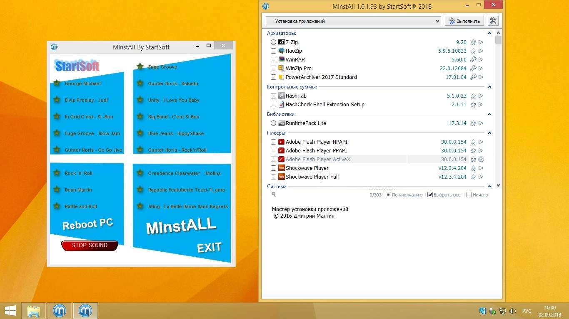Screen dimensions: 569x319
Task: Click the РУС language indicator in tray
Action: [527, 311]
